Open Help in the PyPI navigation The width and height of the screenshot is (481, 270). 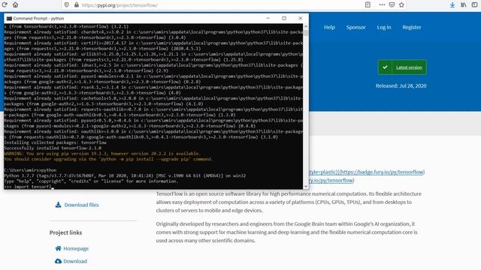pos(329,27)
